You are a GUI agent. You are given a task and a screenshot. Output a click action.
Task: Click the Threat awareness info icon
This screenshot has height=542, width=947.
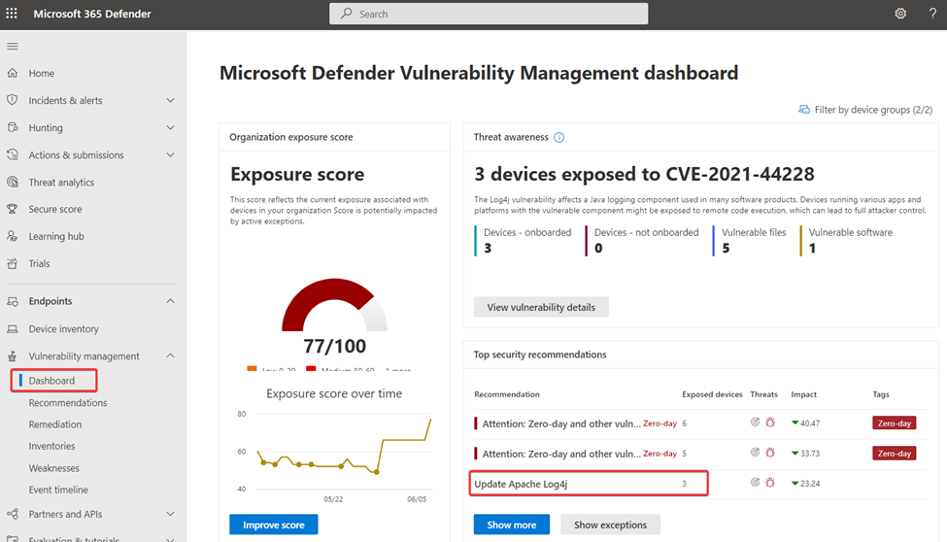[559, 137]
